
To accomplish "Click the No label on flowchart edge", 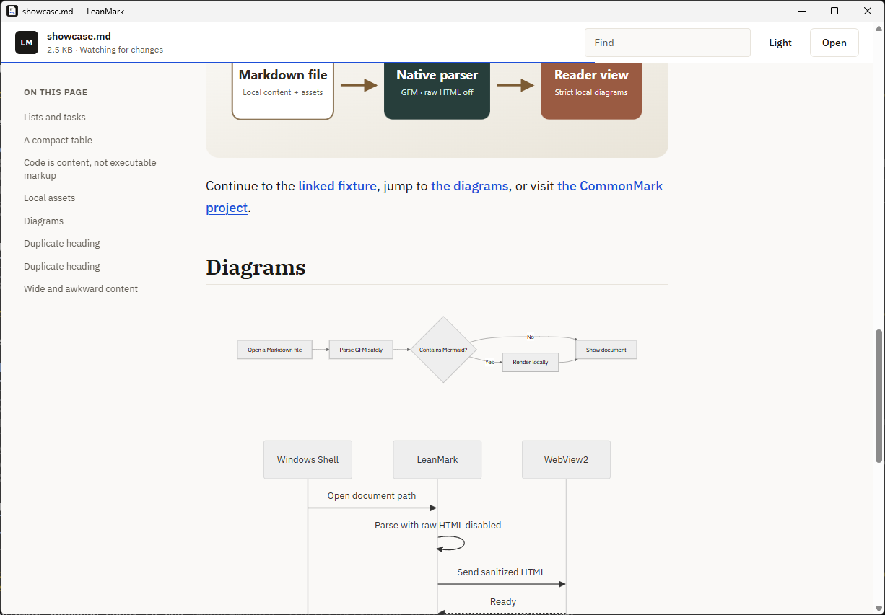I will click(x=531, y=337).
